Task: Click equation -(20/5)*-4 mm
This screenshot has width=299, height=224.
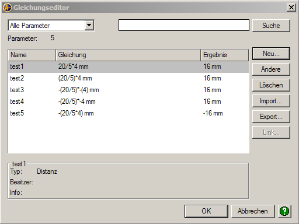Action: 77,101
